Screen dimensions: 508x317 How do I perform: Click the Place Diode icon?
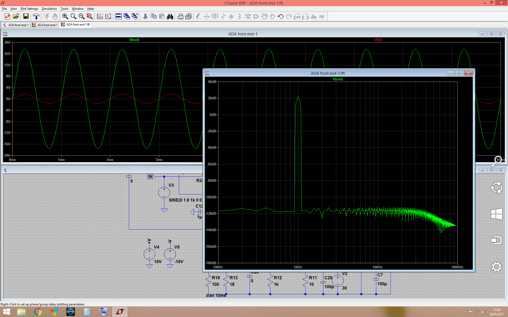[x=248, y=16]
